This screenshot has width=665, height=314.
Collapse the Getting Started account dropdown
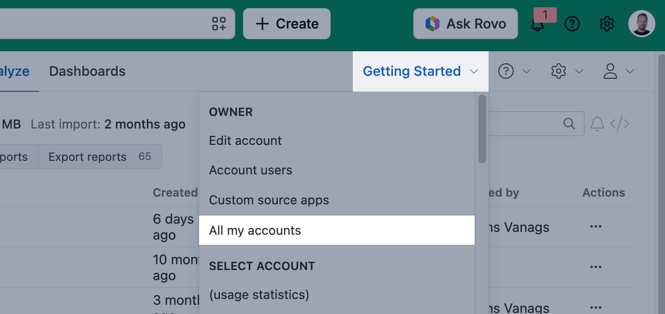click(x=420, y=71)
